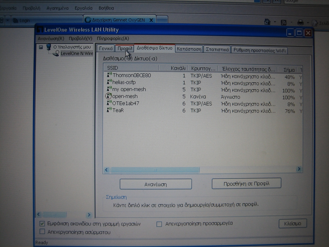Click the helias-osfp network signal icon
Screen dimensions: 329x247
click(109, 82)
